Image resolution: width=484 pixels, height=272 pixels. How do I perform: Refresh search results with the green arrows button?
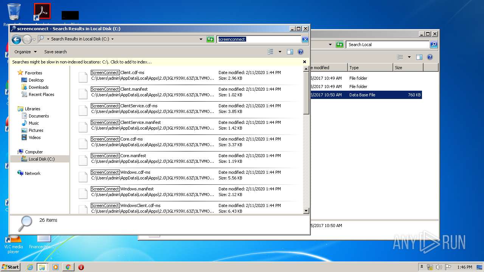(x=210, y=39)
